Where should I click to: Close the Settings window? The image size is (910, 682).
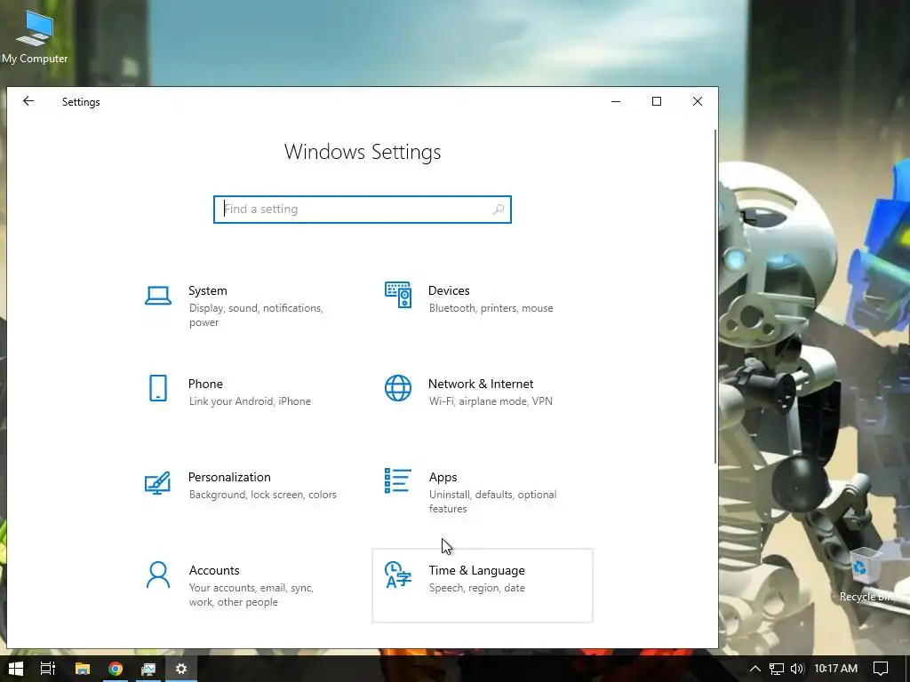697,101
